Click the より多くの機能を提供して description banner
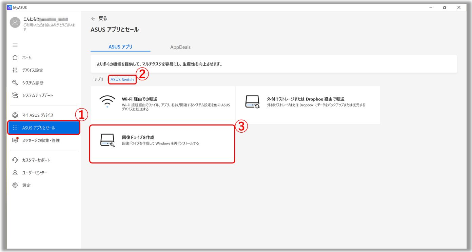The height and width of the screenshot is (252, 472). click(274, 64)
